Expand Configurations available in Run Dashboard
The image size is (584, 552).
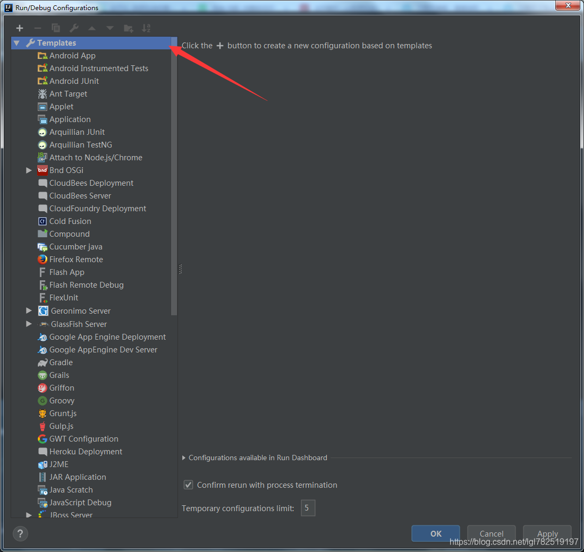(x=184, y=458)
